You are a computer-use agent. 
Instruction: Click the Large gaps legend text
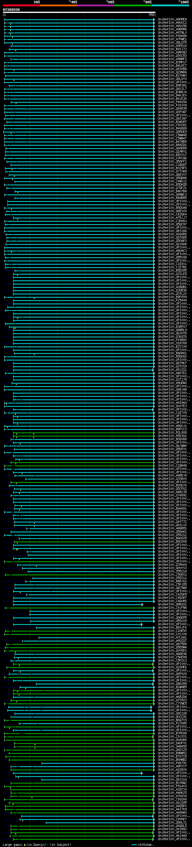(x=37, y=844)
